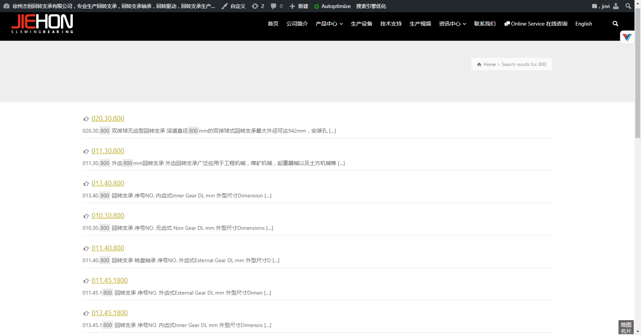Click the JIEHON Slewing Bearing logo

[x=42, y=24]
